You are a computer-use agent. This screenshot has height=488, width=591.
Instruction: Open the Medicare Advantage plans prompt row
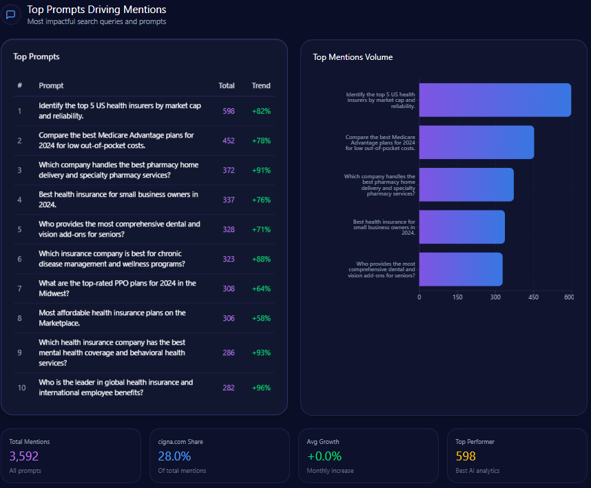(x=116, y=140)
